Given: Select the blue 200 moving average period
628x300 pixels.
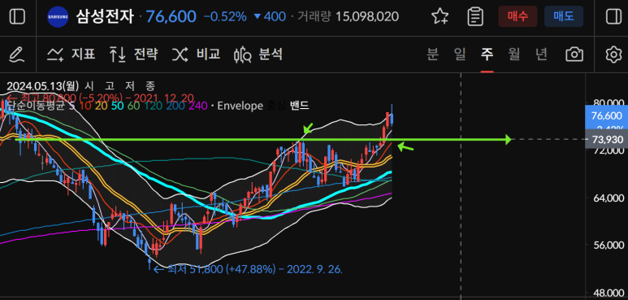Looking at the screenshot, I should click(175, 106).
